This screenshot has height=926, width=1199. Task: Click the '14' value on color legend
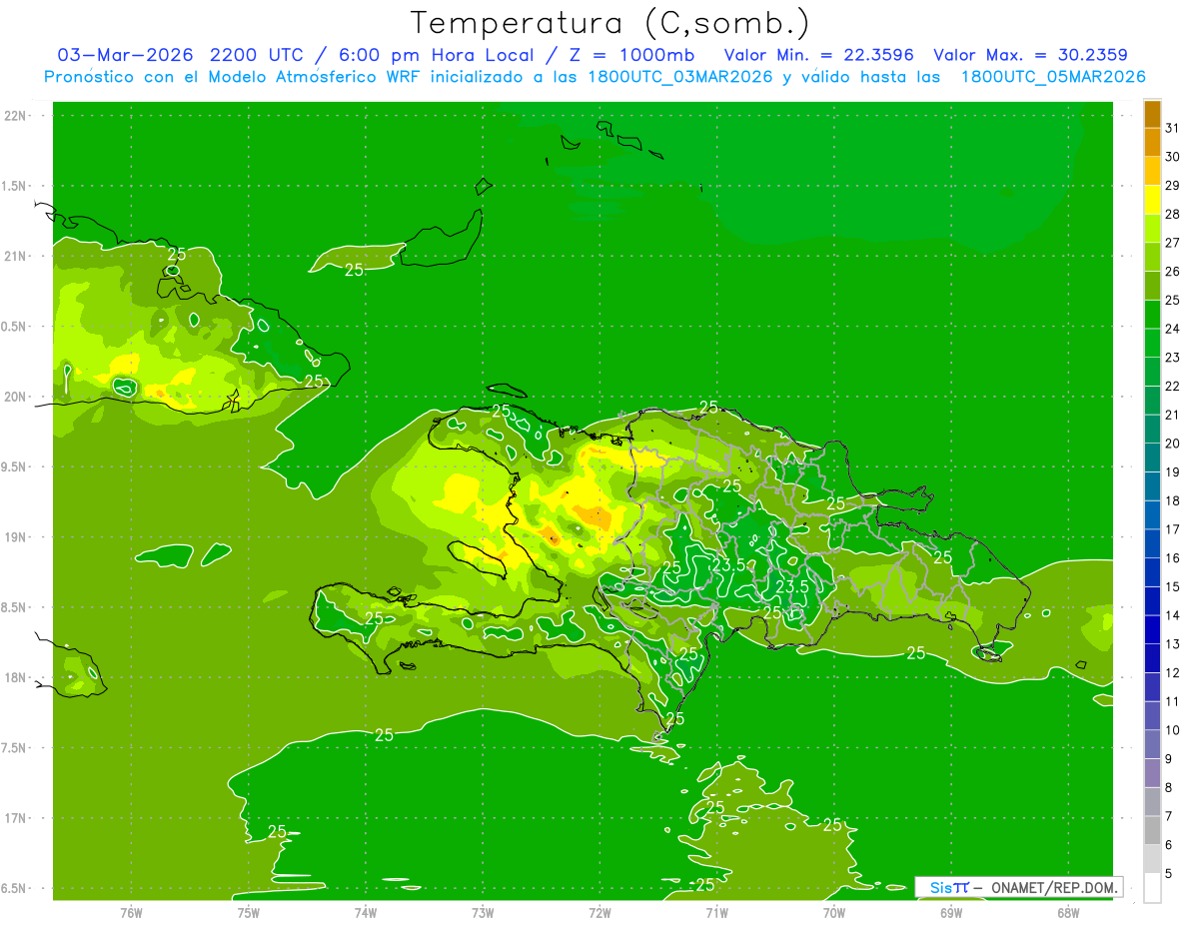pyautogui.click(x=1173, y=616)
